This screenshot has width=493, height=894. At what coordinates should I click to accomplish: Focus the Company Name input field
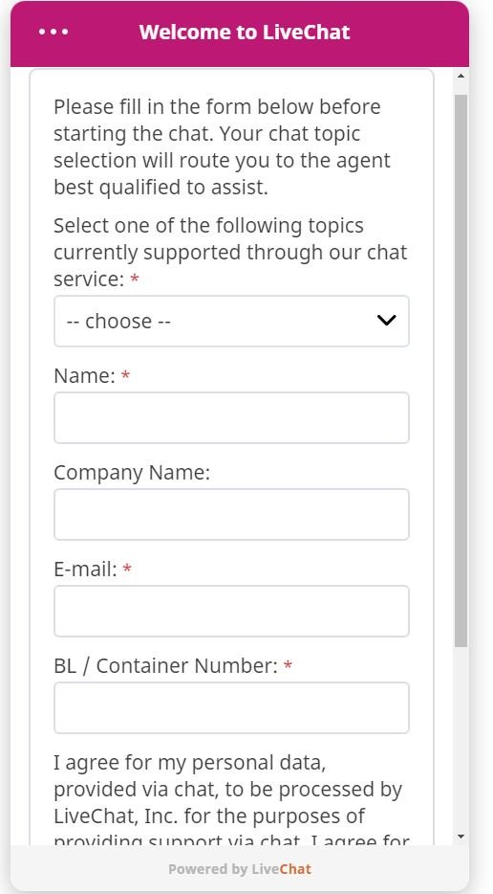(x=231, y=514)
